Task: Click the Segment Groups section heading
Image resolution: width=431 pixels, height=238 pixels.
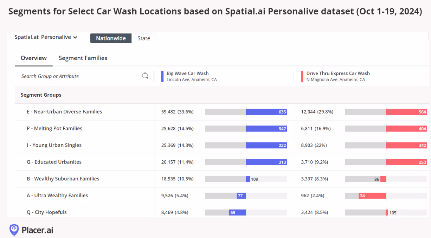Action: (x=41, y=95)
